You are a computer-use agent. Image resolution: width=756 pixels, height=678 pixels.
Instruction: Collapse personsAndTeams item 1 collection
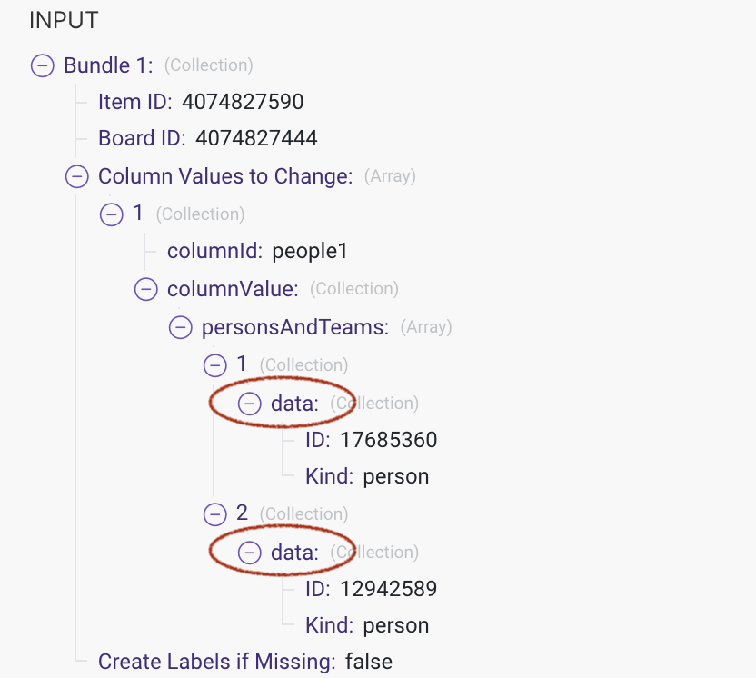click(215, 365)
